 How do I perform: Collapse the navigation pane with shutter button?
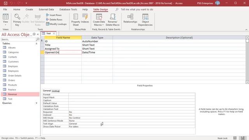coord(38,34)
